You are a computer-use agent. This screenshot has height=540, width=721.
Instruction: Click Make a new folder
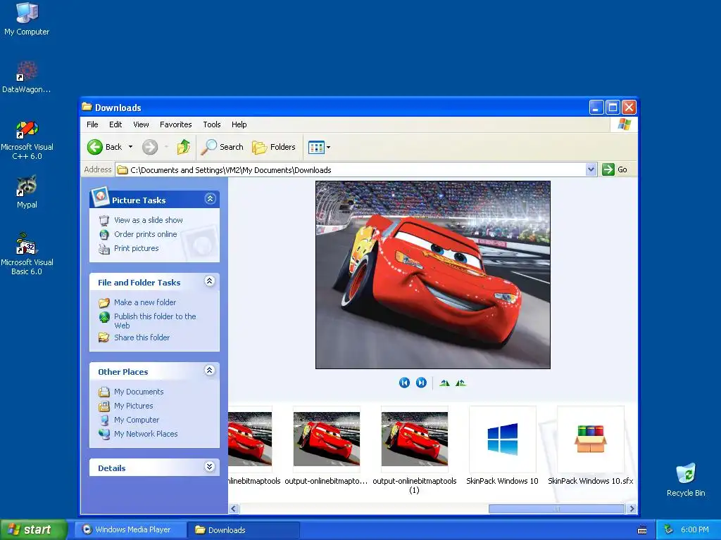pyautogui.click(x=145, y=302)
